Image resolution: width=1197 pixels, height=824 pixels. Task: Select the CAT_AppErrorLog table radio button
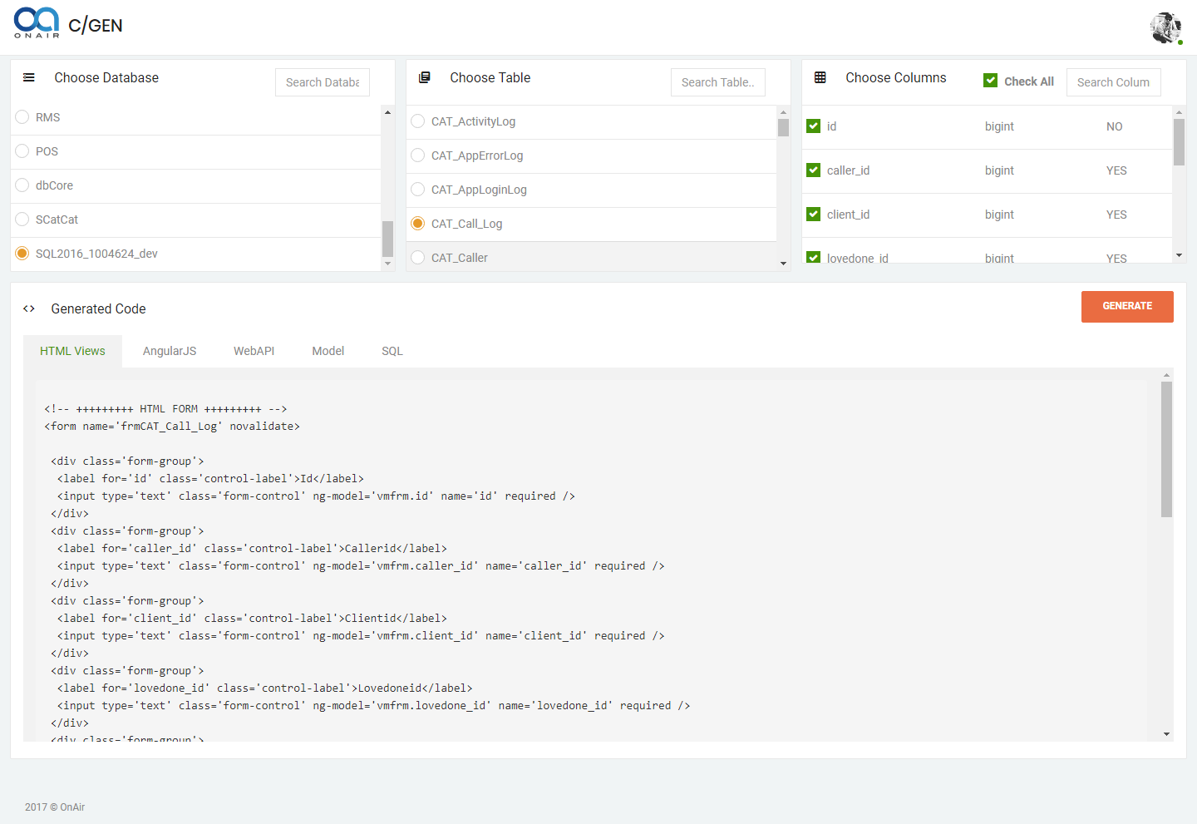click(x=418, y=155)
